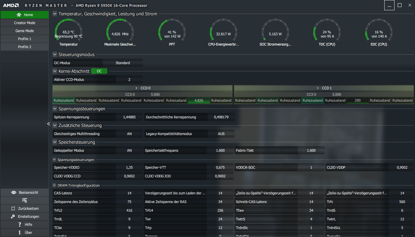
Task: Click the eye icon for Basisansicht
Action: [x=14, y=192]
